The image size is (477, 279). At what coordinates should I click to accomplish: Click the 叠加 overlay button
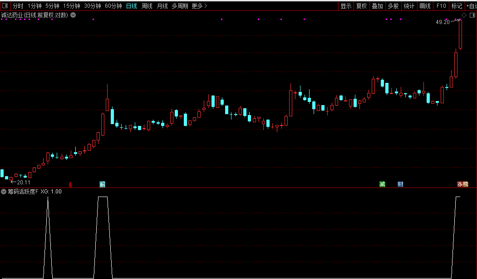point(377,6)
